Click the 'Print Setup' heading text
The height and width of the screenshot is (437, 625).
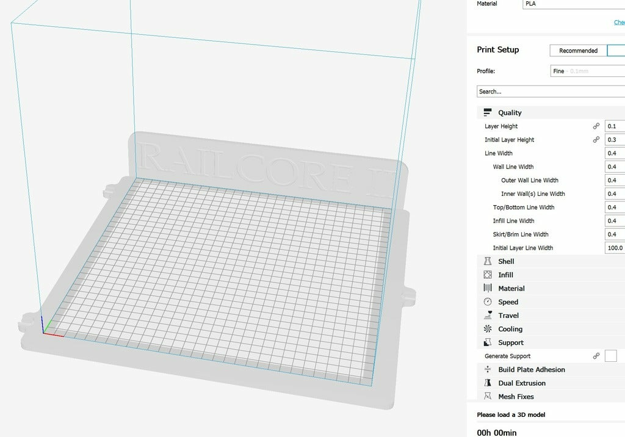tap(498, 50)
